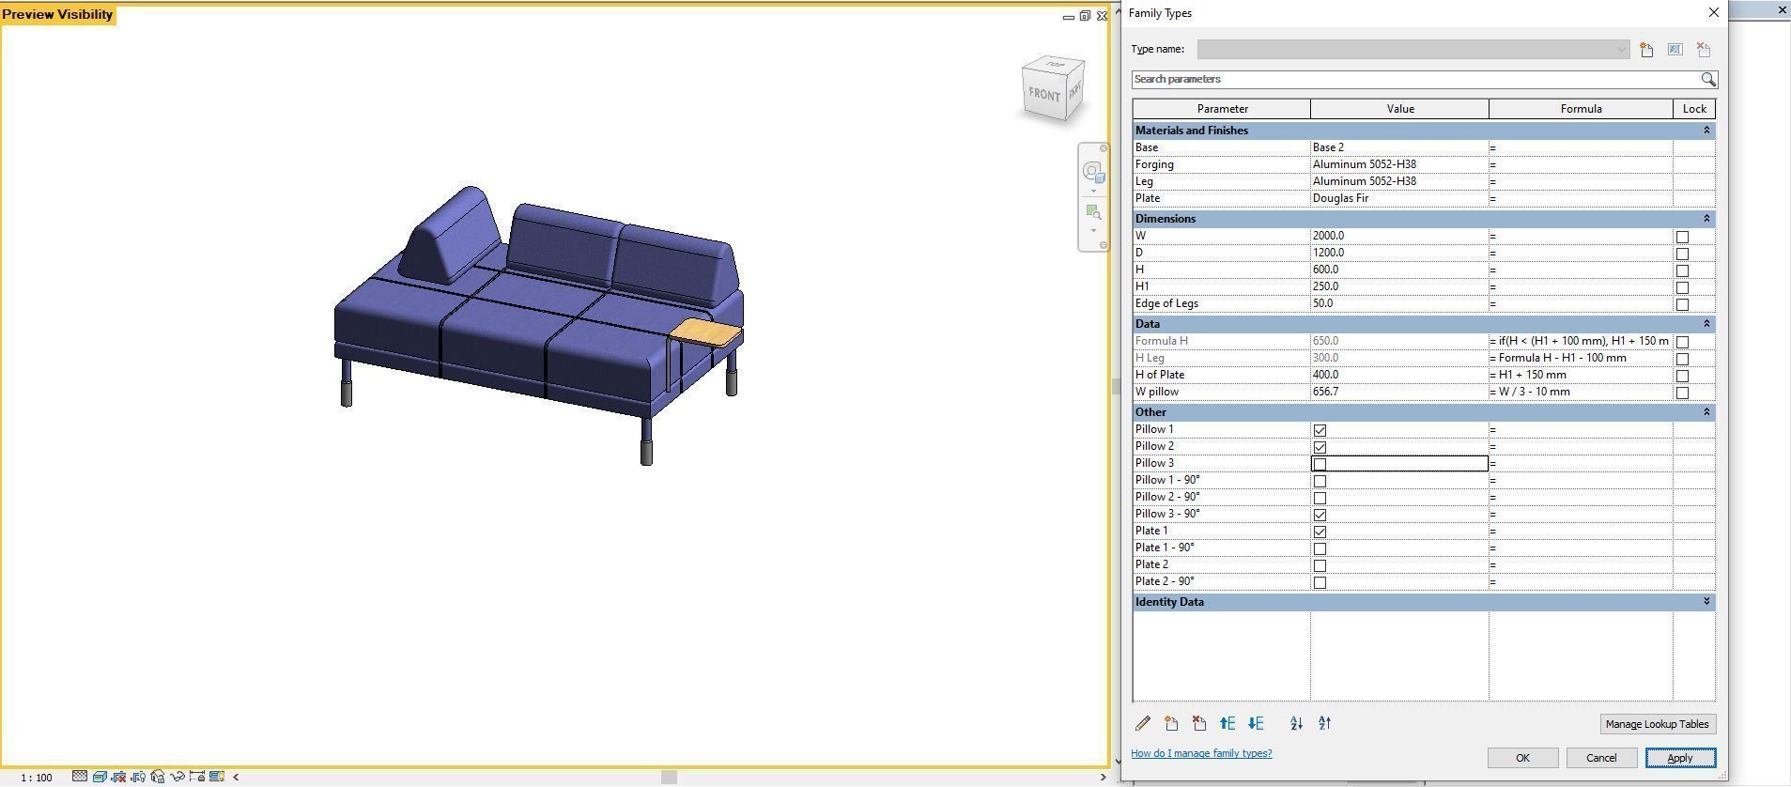The height and width of the screenshot is (787, 1791).
Task: Click the Temporary Hide/Isolate glasses icon
Action: pos(178,777)
